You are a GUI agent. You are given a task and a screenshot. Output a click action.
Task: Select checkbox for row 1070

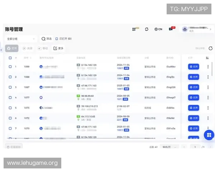[10, 128]
